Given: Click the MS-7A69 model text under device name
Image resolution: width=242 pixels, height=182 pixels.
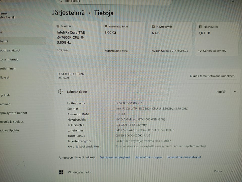Looking at the screenshot, I should [x=63, y=78].
